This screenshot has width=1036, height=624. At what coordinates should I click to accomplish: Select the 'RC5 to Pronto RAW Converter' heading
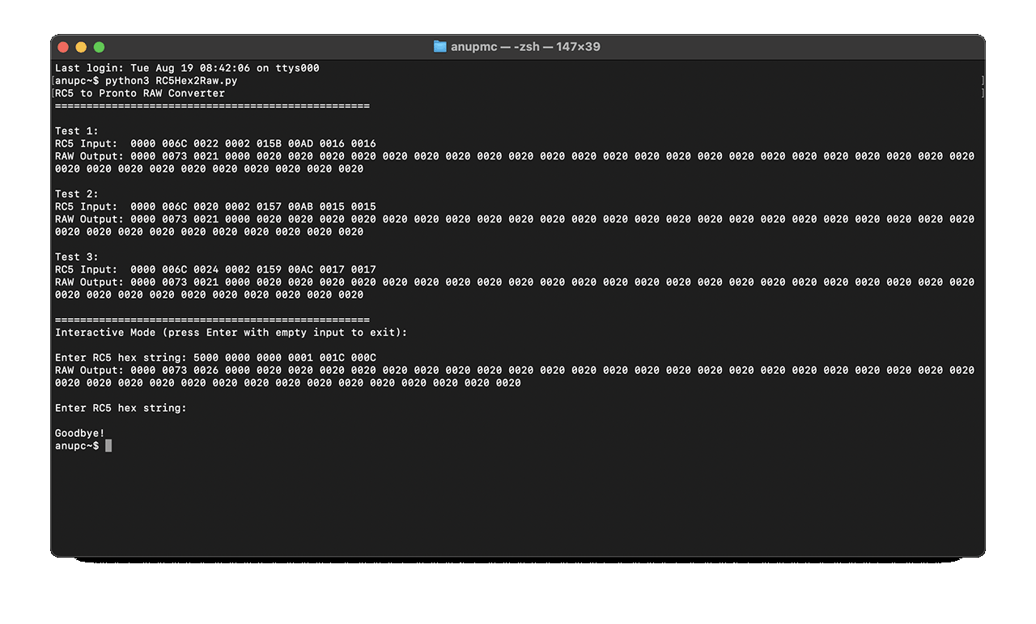pos(140,93)
